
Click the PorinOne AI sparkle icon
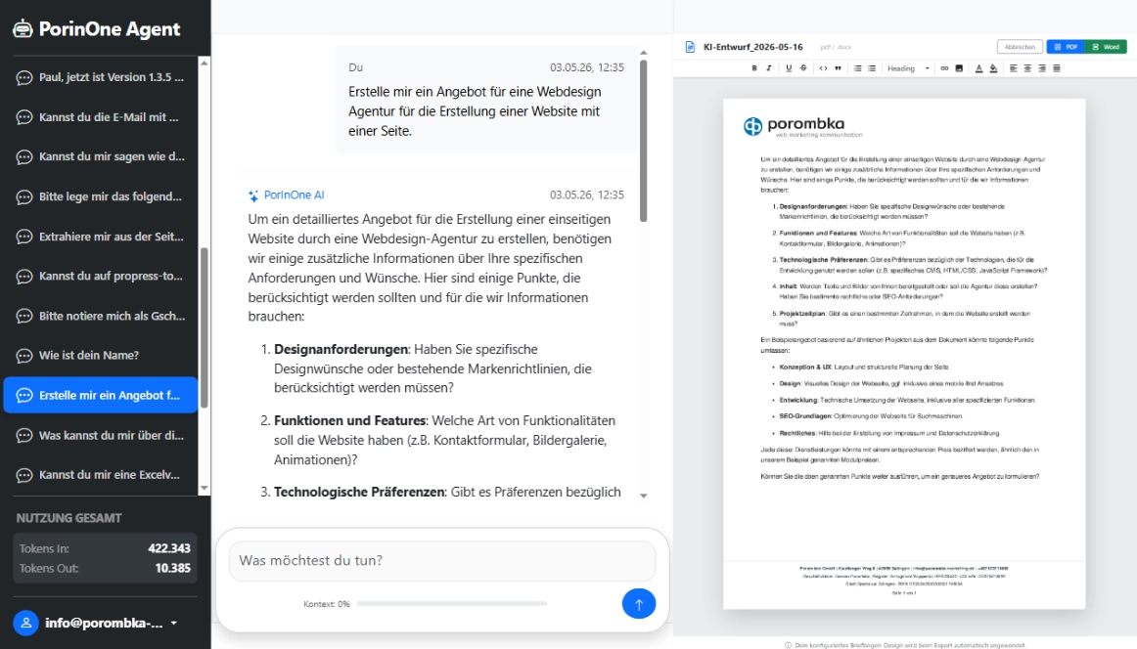point(253,195)
